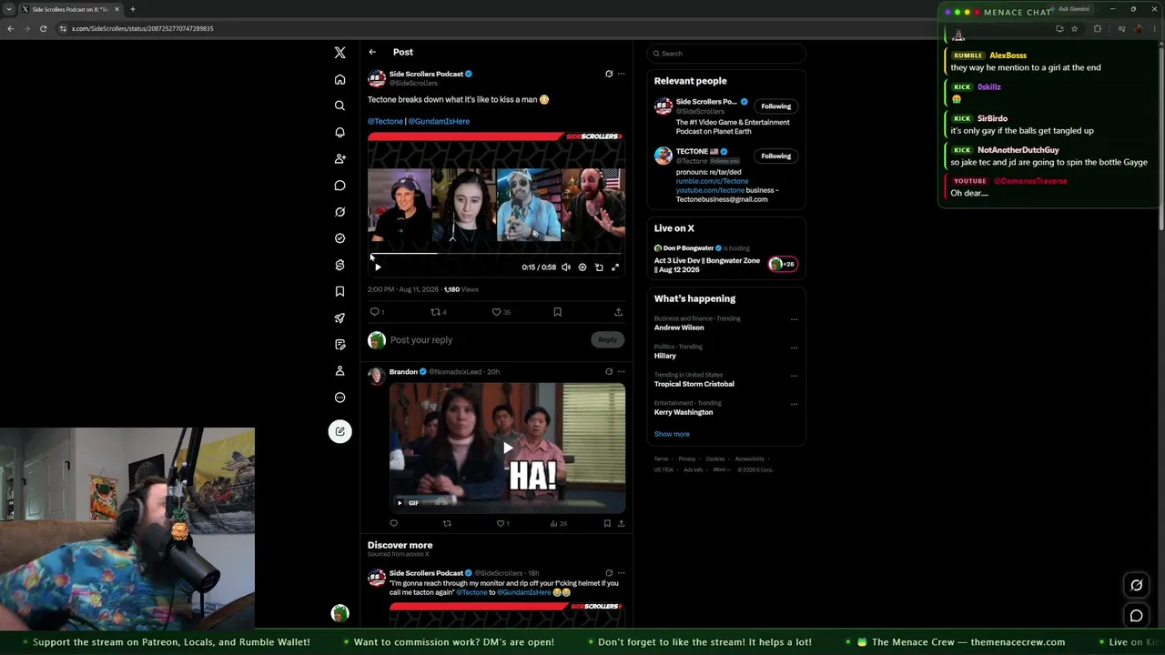Select the Side Scrollers Podcast browser tab
This screenshot has width=1165, height=655.
(x=71, y=9)
